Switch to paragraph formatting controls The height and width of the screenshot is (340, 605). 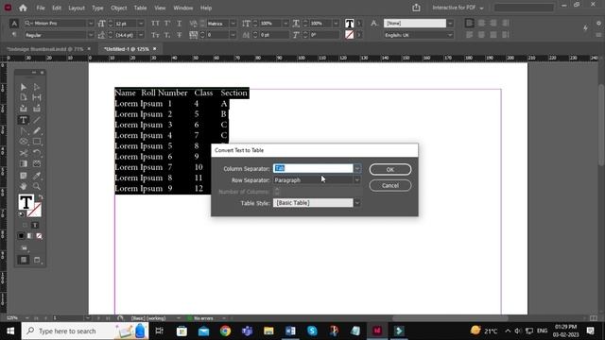14,35
